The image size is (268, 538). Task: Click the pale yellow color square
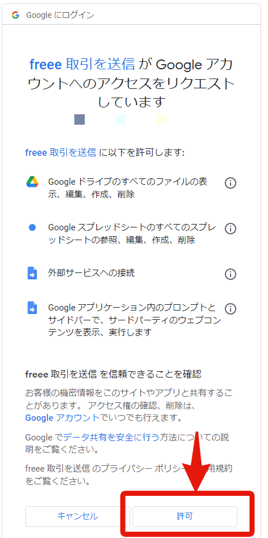click(x=161, y=119)
